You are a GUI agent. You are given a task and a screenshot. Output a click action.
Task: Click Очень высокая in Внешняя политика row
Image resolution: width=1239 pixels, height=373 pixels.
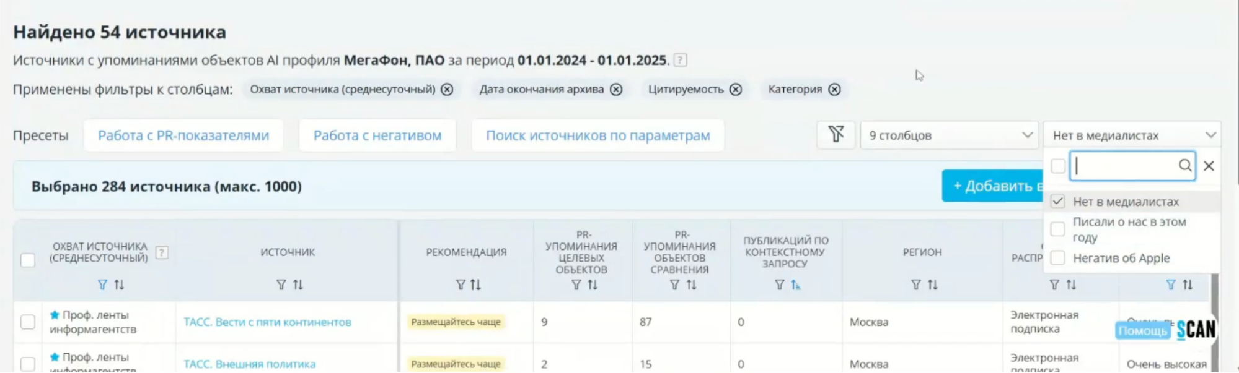coord(1166,364)
